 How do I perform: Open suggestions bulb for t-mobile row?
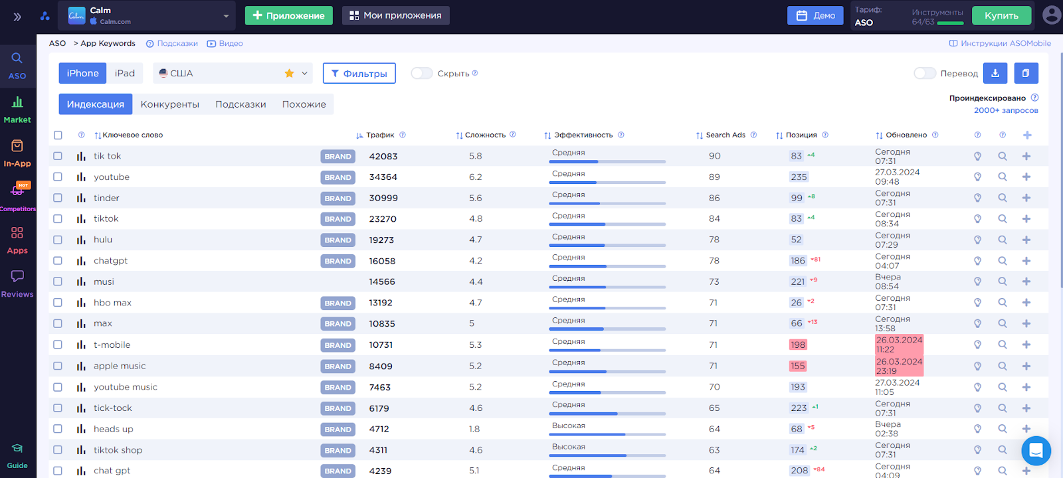(x=977, y=345)
